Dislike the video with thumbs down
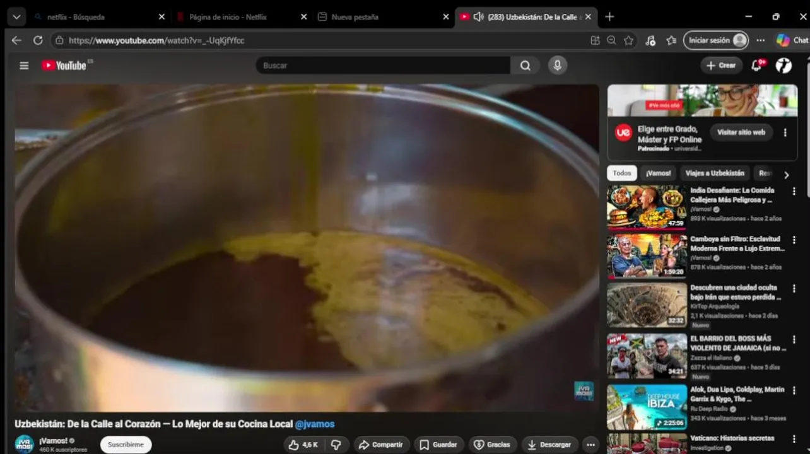Screen dimensions: 810x454 (336, 445)
